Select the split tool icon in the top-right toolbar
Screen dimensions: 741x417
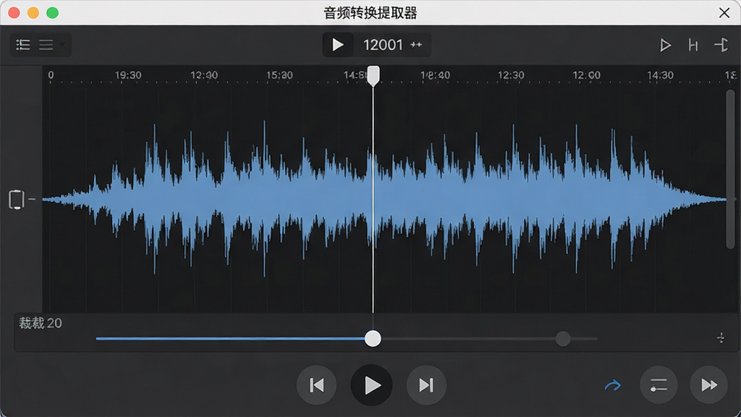[721, 45]
